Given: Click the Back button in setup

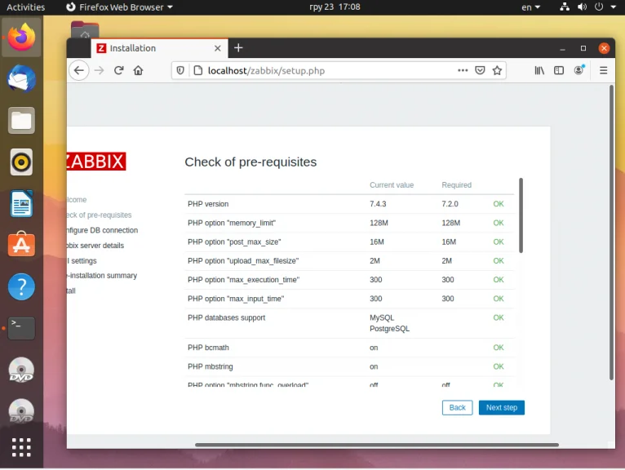Looking at the screenshot, I should pos(457,407).
